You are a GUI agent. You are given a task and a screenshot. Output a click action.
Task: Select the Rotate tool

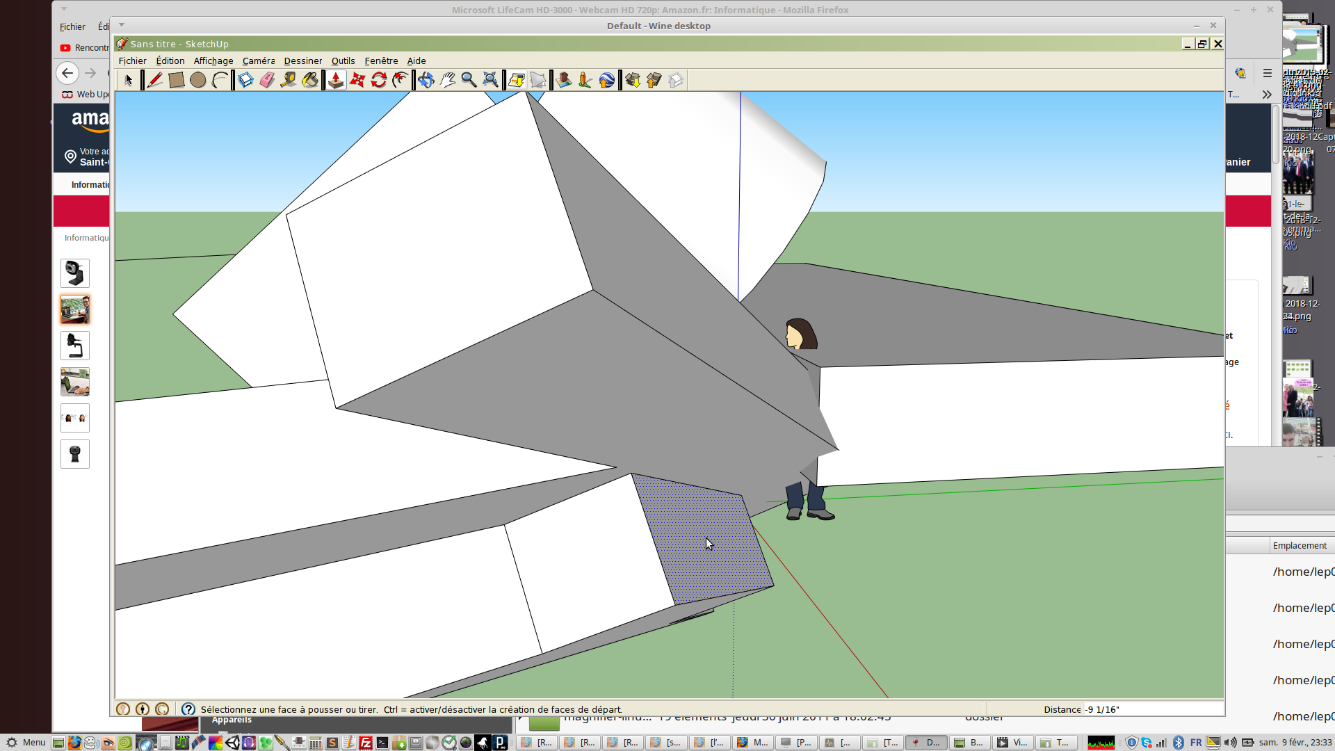(x=379, y=81)
